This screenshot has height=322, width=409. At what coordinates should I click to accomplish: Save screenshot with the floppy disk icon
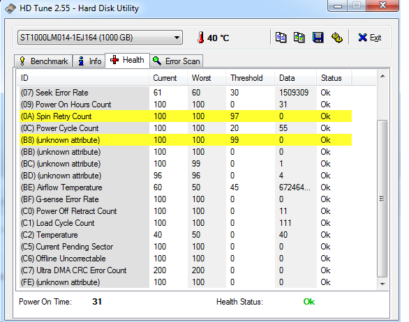[318, 38]
